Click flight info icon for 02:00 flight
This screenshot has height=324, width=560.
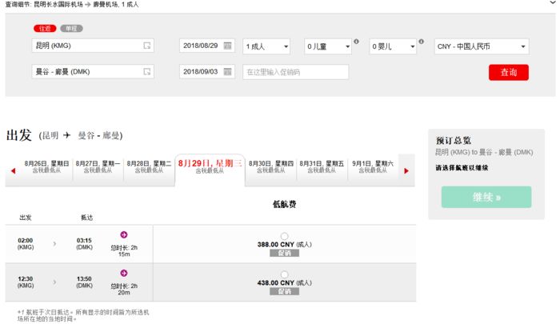(x=124, y=234)
